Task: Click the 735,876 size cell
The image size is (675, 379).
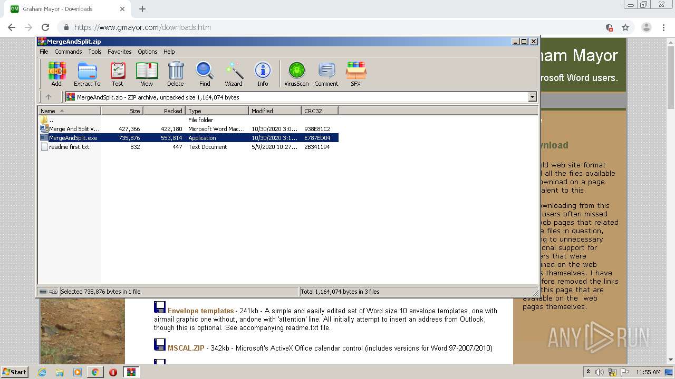Action: click(129, 138)
